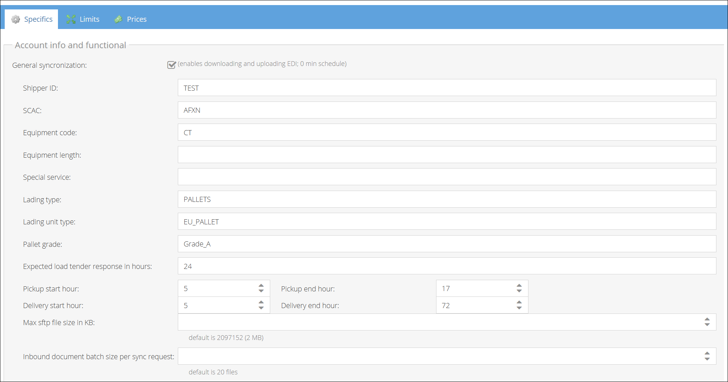Click the Lading type field with PALLETS
Viewport: 728px width, 382px height.
tap(447, 199)
